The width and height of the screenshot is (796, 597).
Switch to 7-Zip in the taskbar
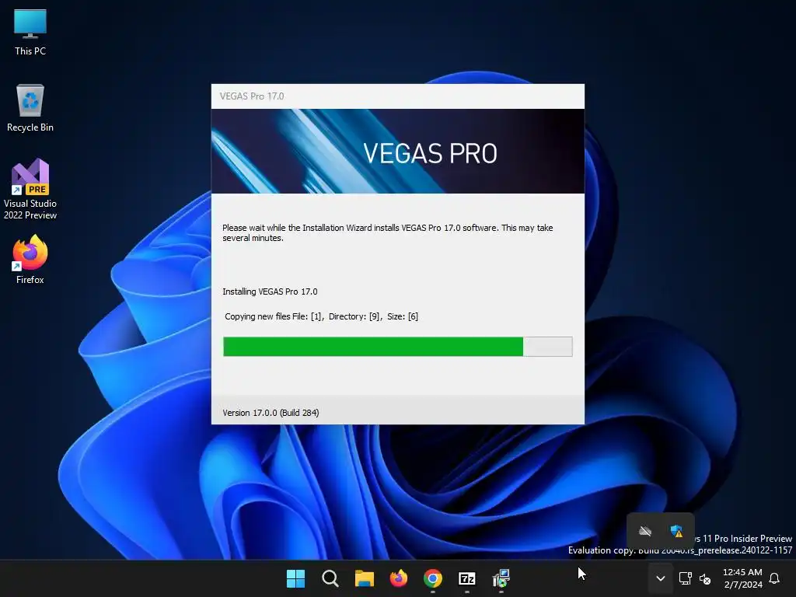[x=466, y=578]
